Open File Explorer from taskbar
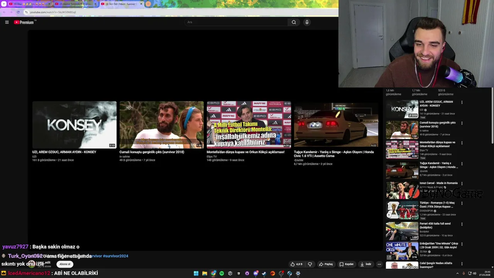This screenshot has height=278, width=494. (205, 273)
